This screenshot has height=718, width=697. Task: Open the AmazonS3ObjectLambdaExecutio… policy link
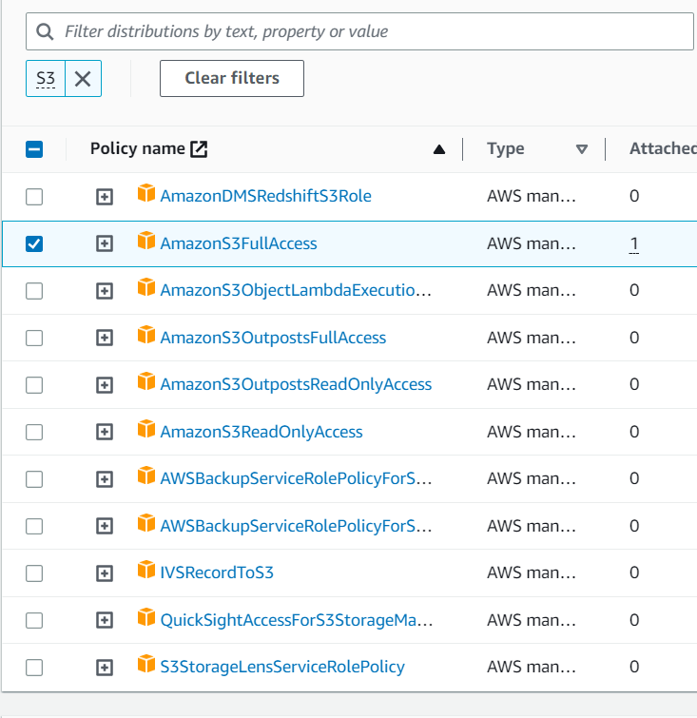[296, 290]
